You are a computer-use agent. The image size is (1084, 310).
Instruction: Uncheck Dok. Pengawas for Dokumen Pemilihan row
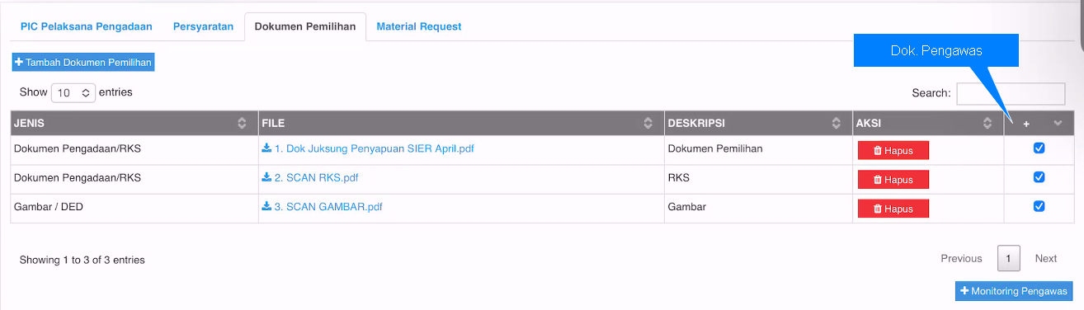tap(1039, 148)
